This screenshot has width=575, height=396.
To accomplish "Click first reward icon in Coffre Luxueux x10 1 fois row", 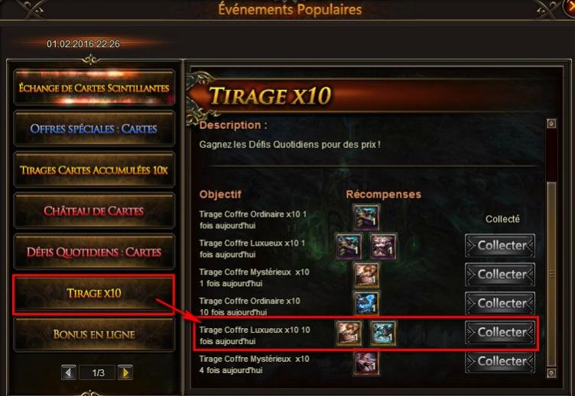I will pos(349,246).
